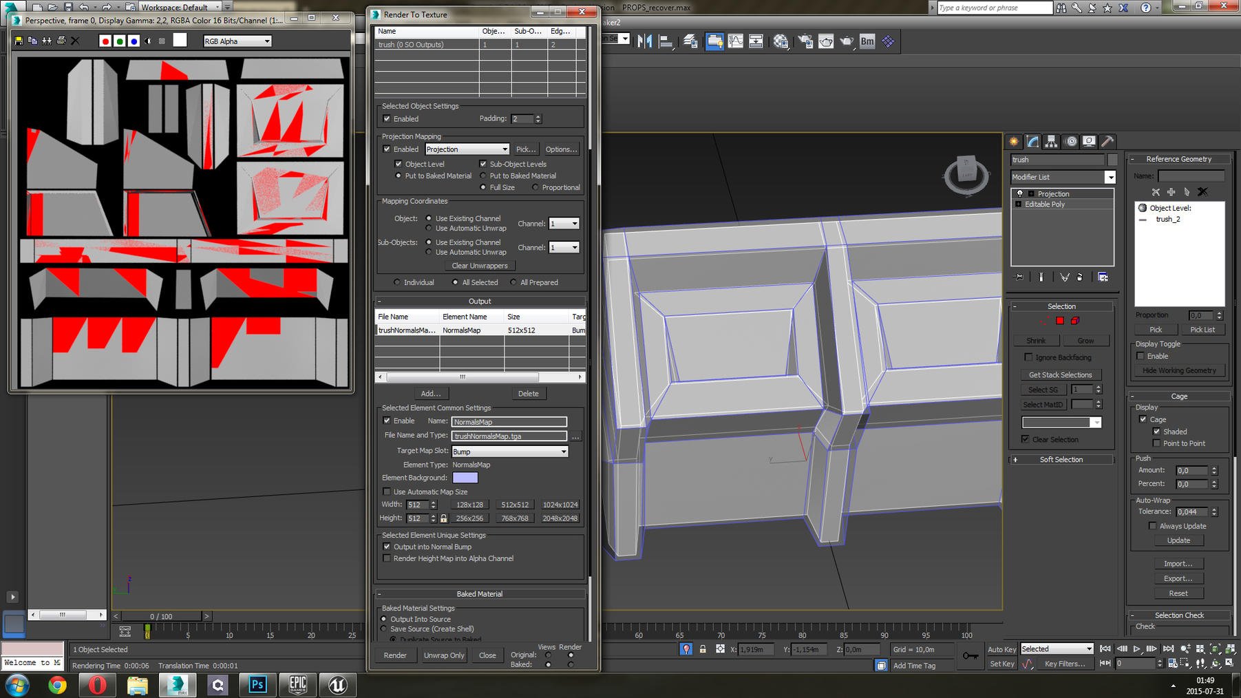Toggle the Projection modifier light bulb
The width and height of the screenshot is (1241, 698).
pyautogui.click(x=1019, y=193)
